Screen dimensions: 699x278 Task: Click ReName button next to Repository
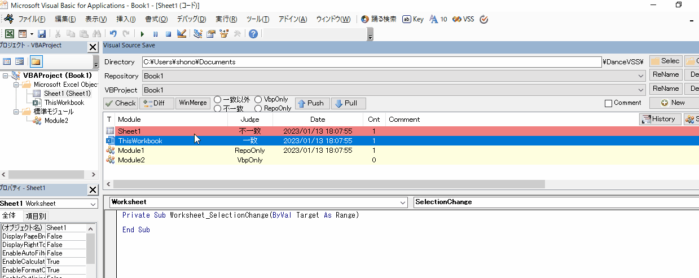click(x=666, y=76)
